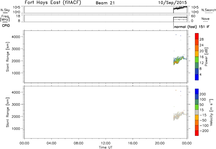Click the solid frequency line in Freq panel

[x=180, y=17]
